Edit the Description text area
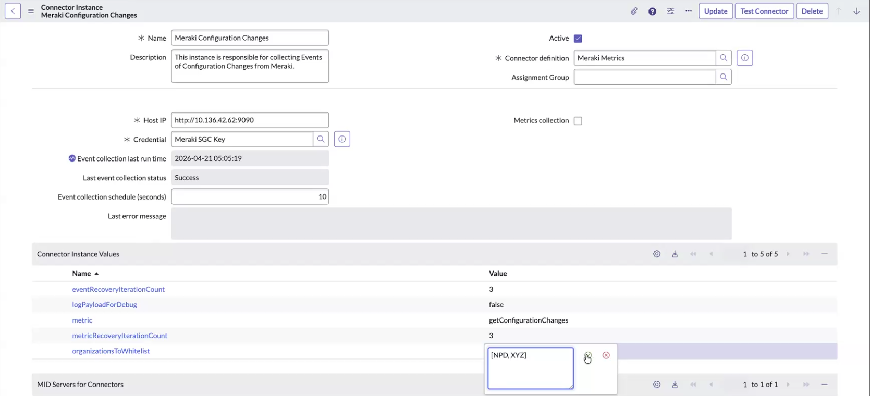The image size is (870, 396). pyautogui.click(x=250, y=66)
